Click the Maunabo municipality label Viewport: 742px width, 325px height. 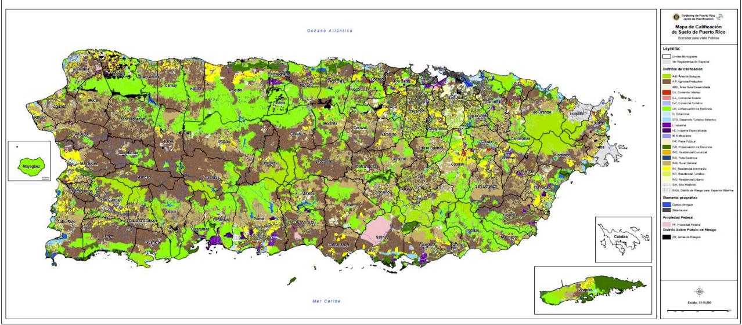509,236
